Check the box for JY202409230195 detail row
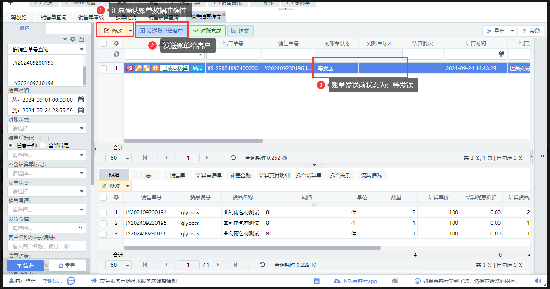The image size is (550, 289). click(103, 223)
